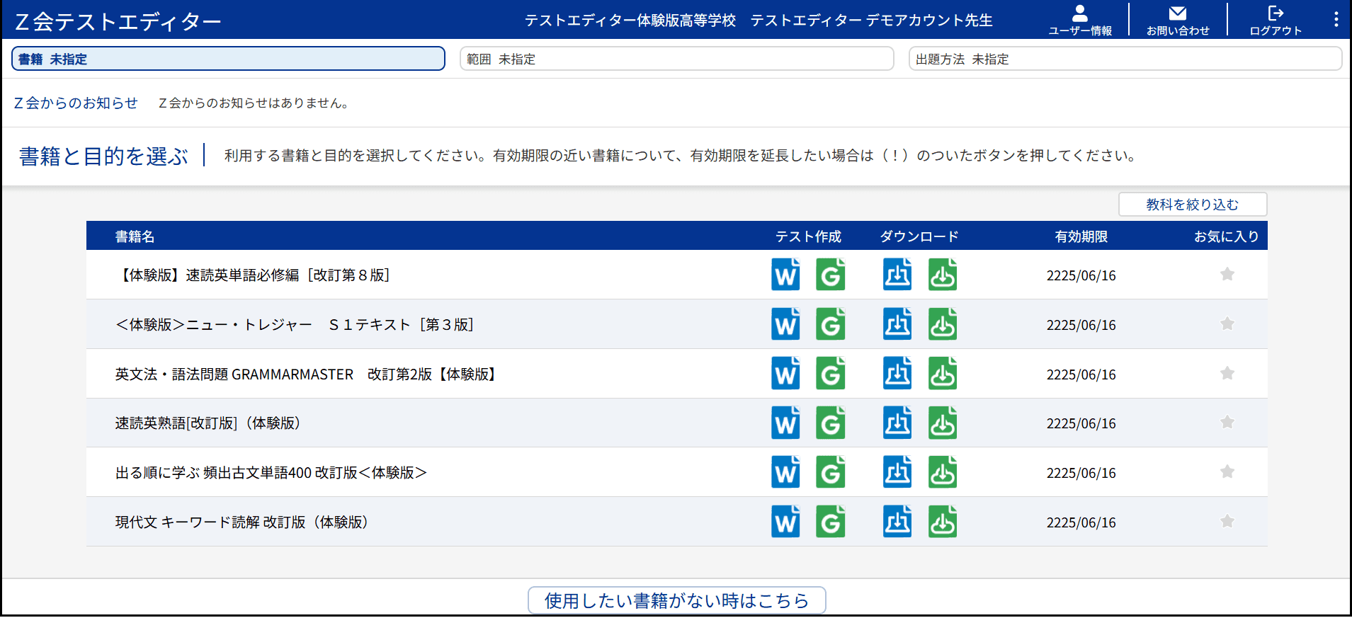1352x618 pixels.
Task: Open Contact (お問い合わせ) mail icon
Action: 1178,20
